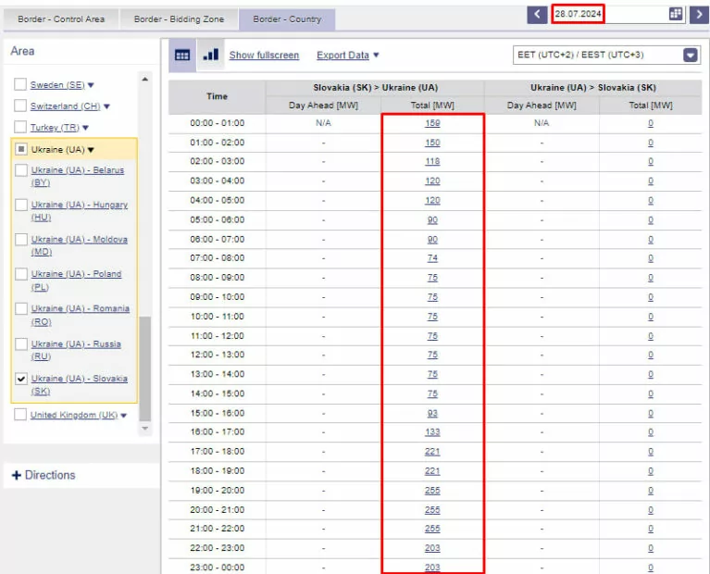Open the 133 MW total at 16:00 - 17:00
710x574 pixels.
click(x=432, y=431)
